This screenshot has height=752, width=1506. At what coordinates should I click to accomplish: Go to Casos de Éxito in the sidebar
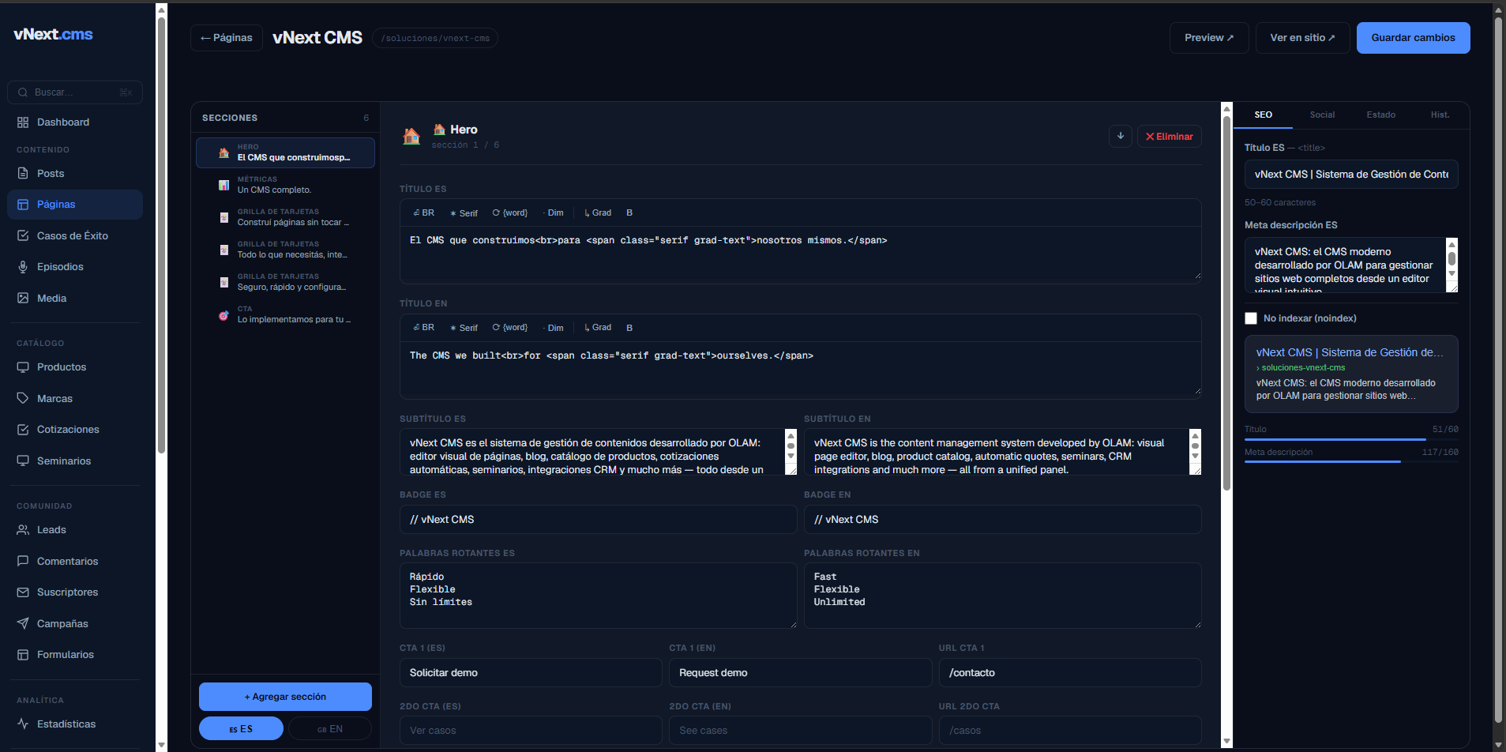point(75,236)
